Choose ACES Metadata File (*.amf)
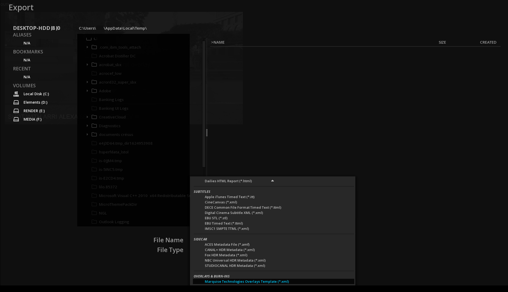The height and width of the screenshot is (292, 508). point(227,244)
